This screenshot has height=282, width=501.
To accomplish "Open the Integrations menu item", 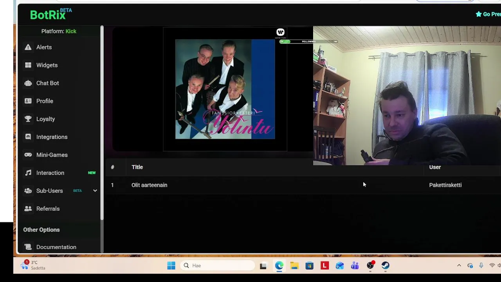I will tap(52, 137).
